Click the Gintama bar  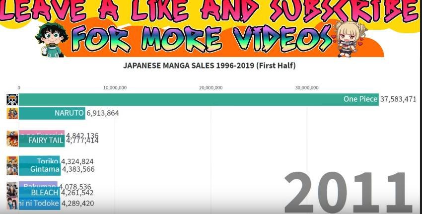(40, 170)
